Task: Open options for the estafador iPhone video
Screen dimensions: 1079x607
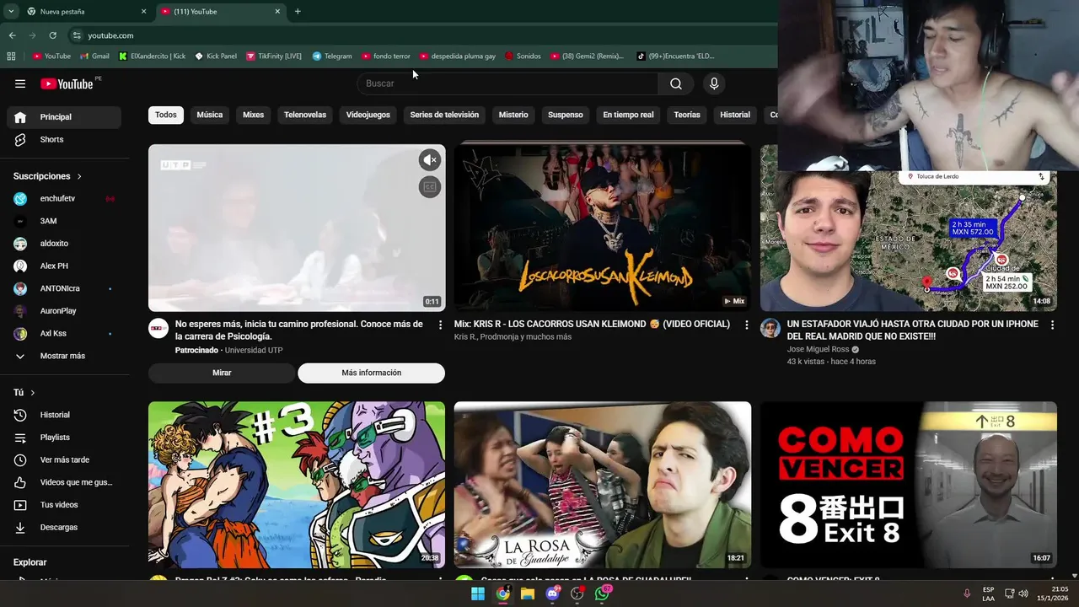Action: click(1052, 325)
